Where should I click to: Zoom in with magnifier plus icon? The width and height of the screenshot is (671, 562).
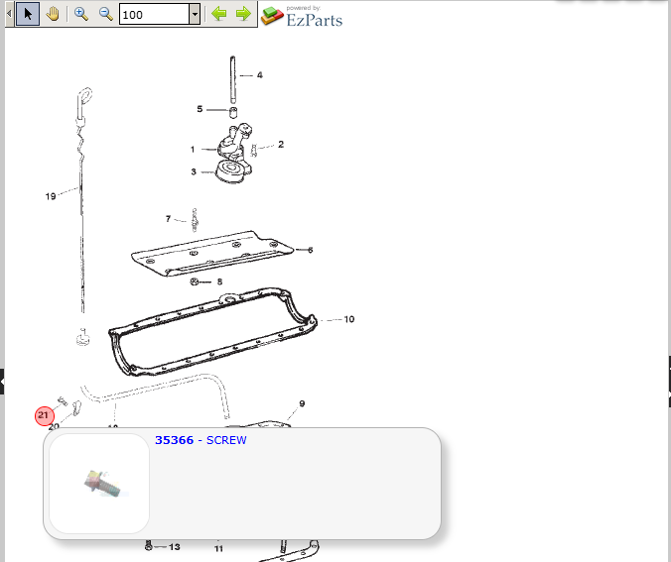tap(80, 14)
